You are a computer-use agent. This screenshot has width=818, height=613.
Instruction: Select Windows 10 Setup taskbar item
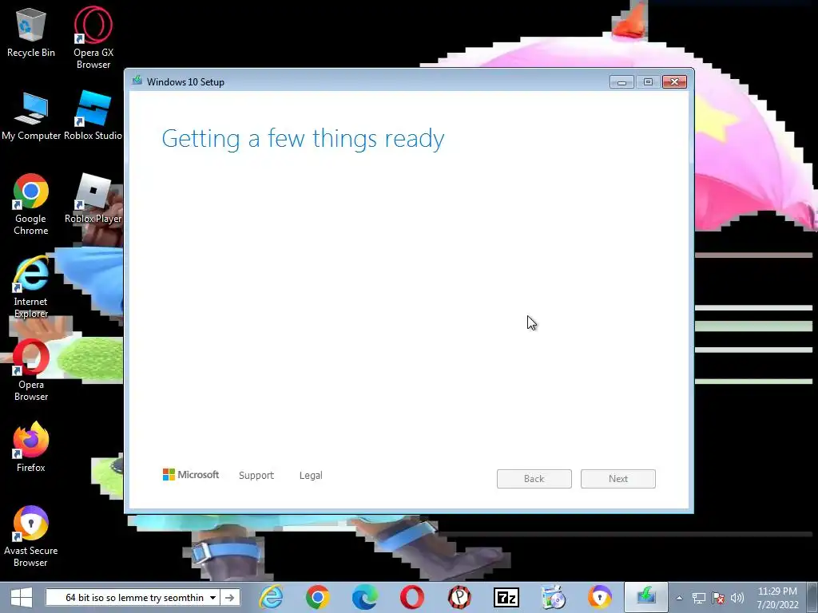pyautogui.click(x=645, y=597)
